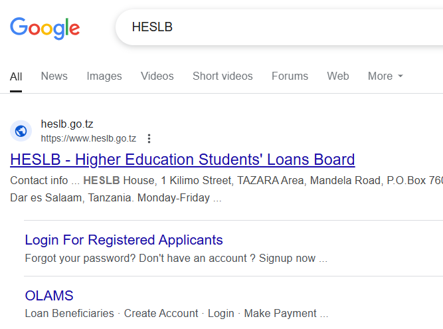The width and height of the screenshot is (443, 329).
Task: Select the Web results tab
Action: pos(338,76)
